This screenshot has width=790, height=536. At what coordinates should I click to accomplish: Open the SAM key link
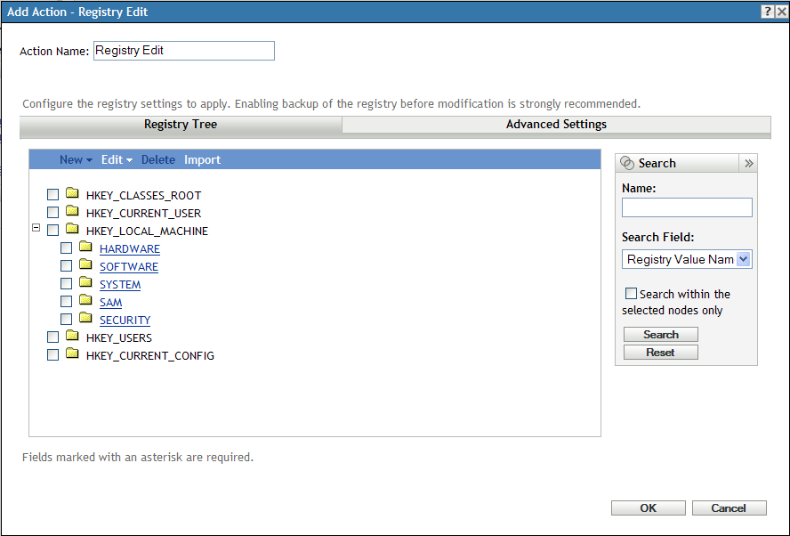coord(111,303)
